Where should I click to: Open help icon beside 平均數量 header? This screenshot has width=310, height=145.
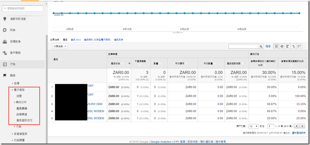click(216, 63)
